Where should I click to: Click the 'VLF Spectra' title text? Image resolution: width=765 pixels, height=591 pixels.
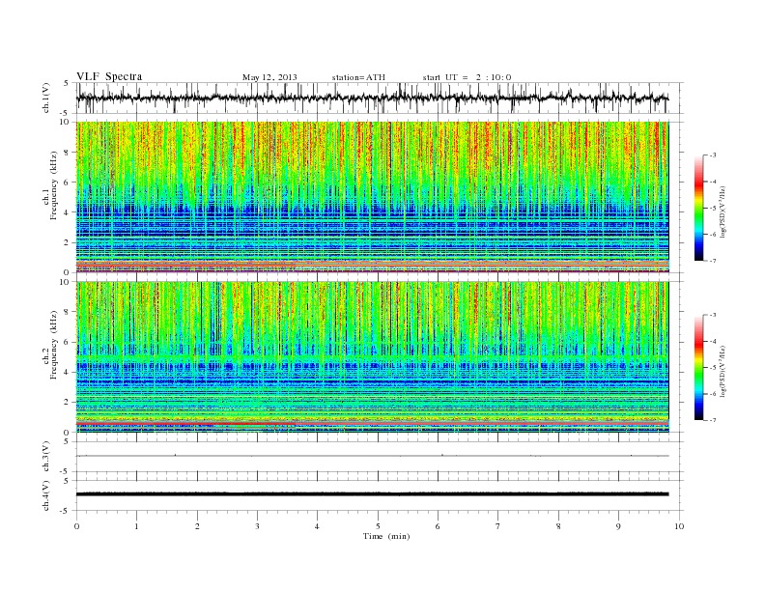109,76
